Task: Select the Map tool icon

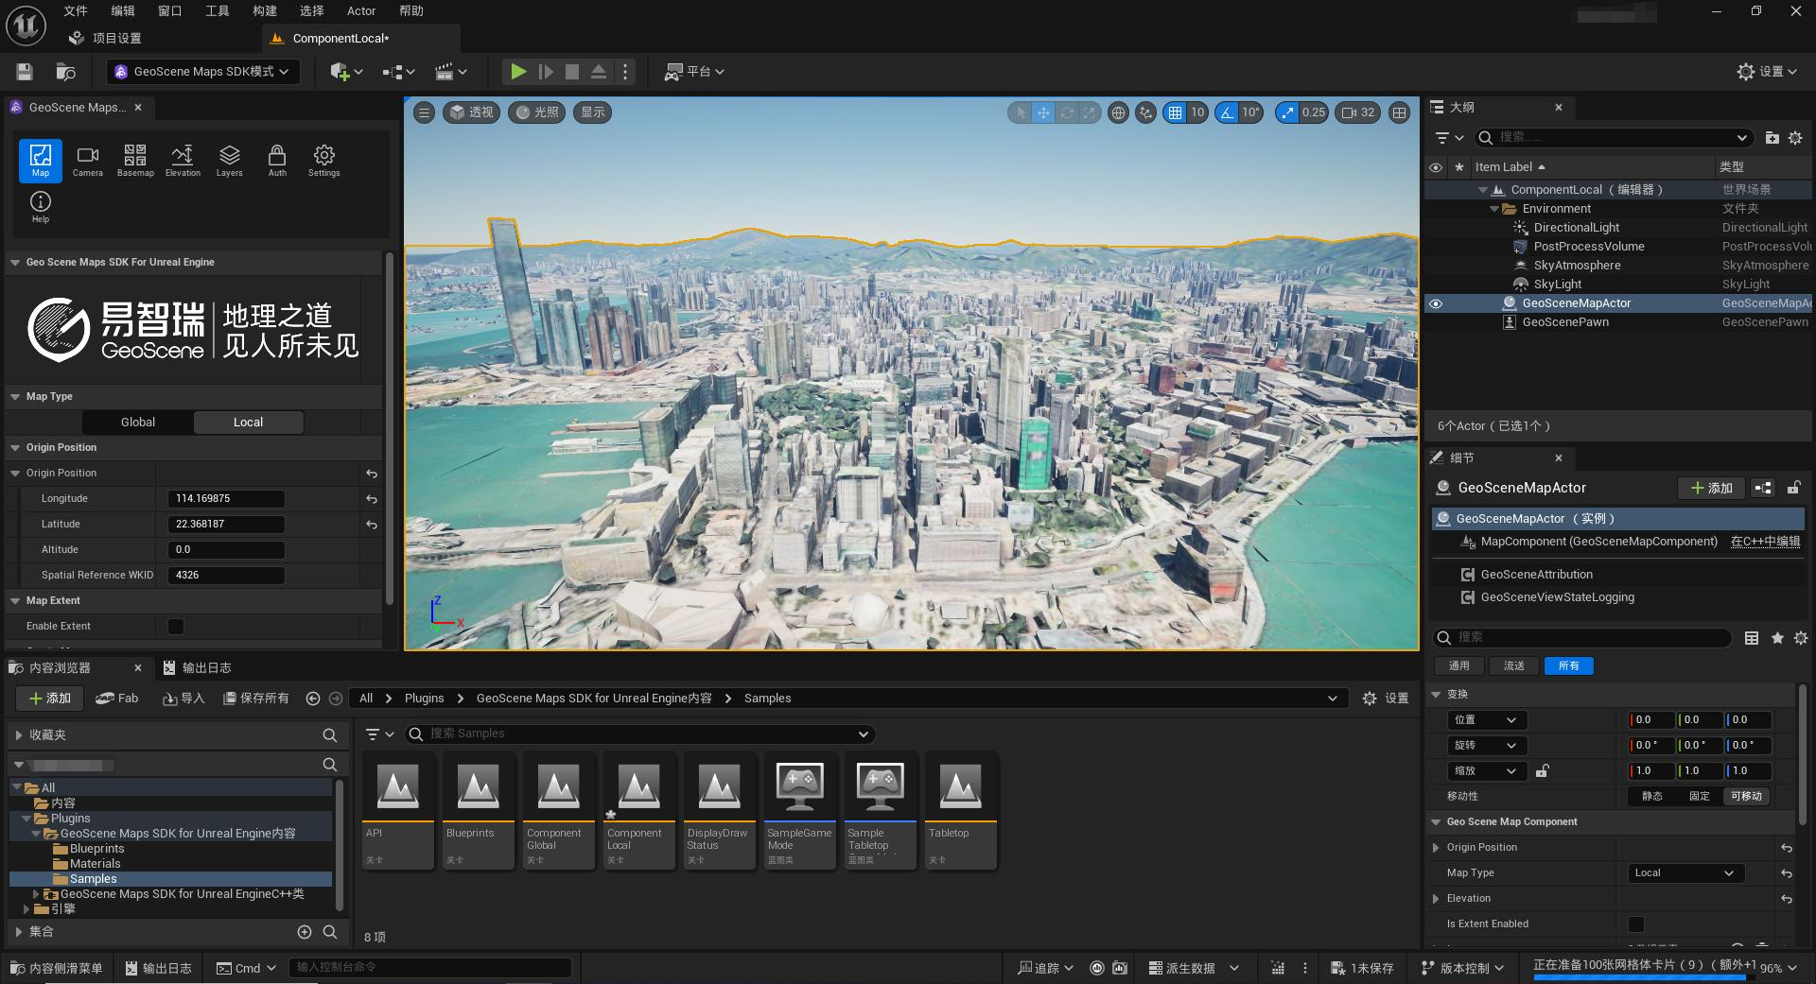Action: [41, 160]
